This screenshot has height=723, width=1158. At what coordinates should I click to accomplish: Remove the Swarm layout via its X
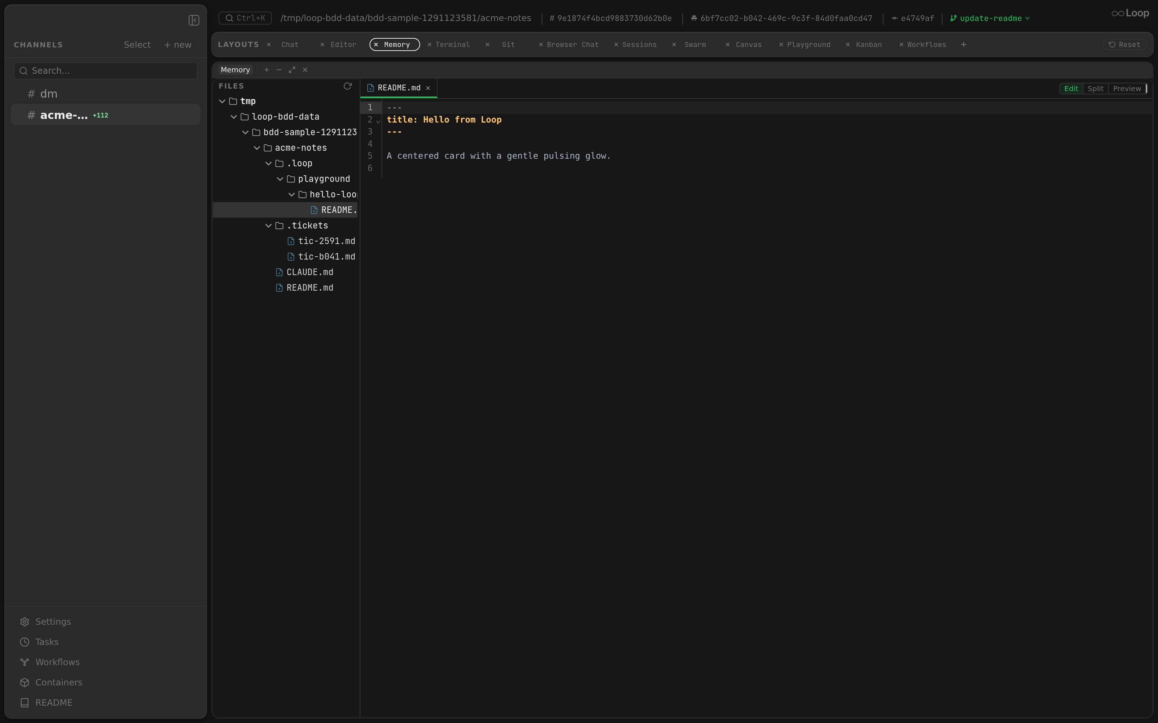pos(674,44)
